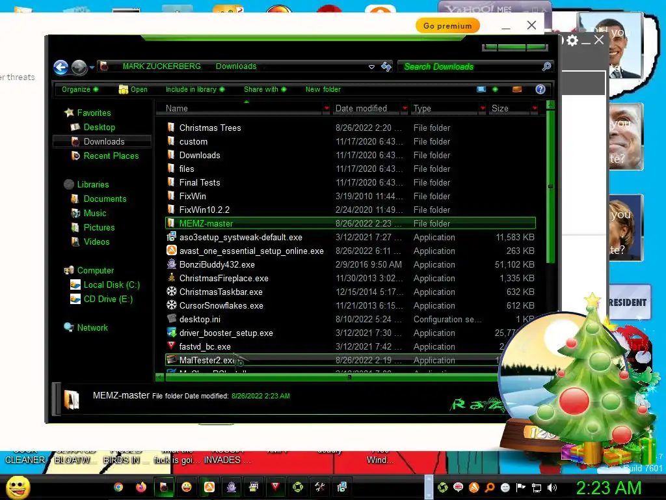Select the Christmas Trees folder icon

coord(171,127)
